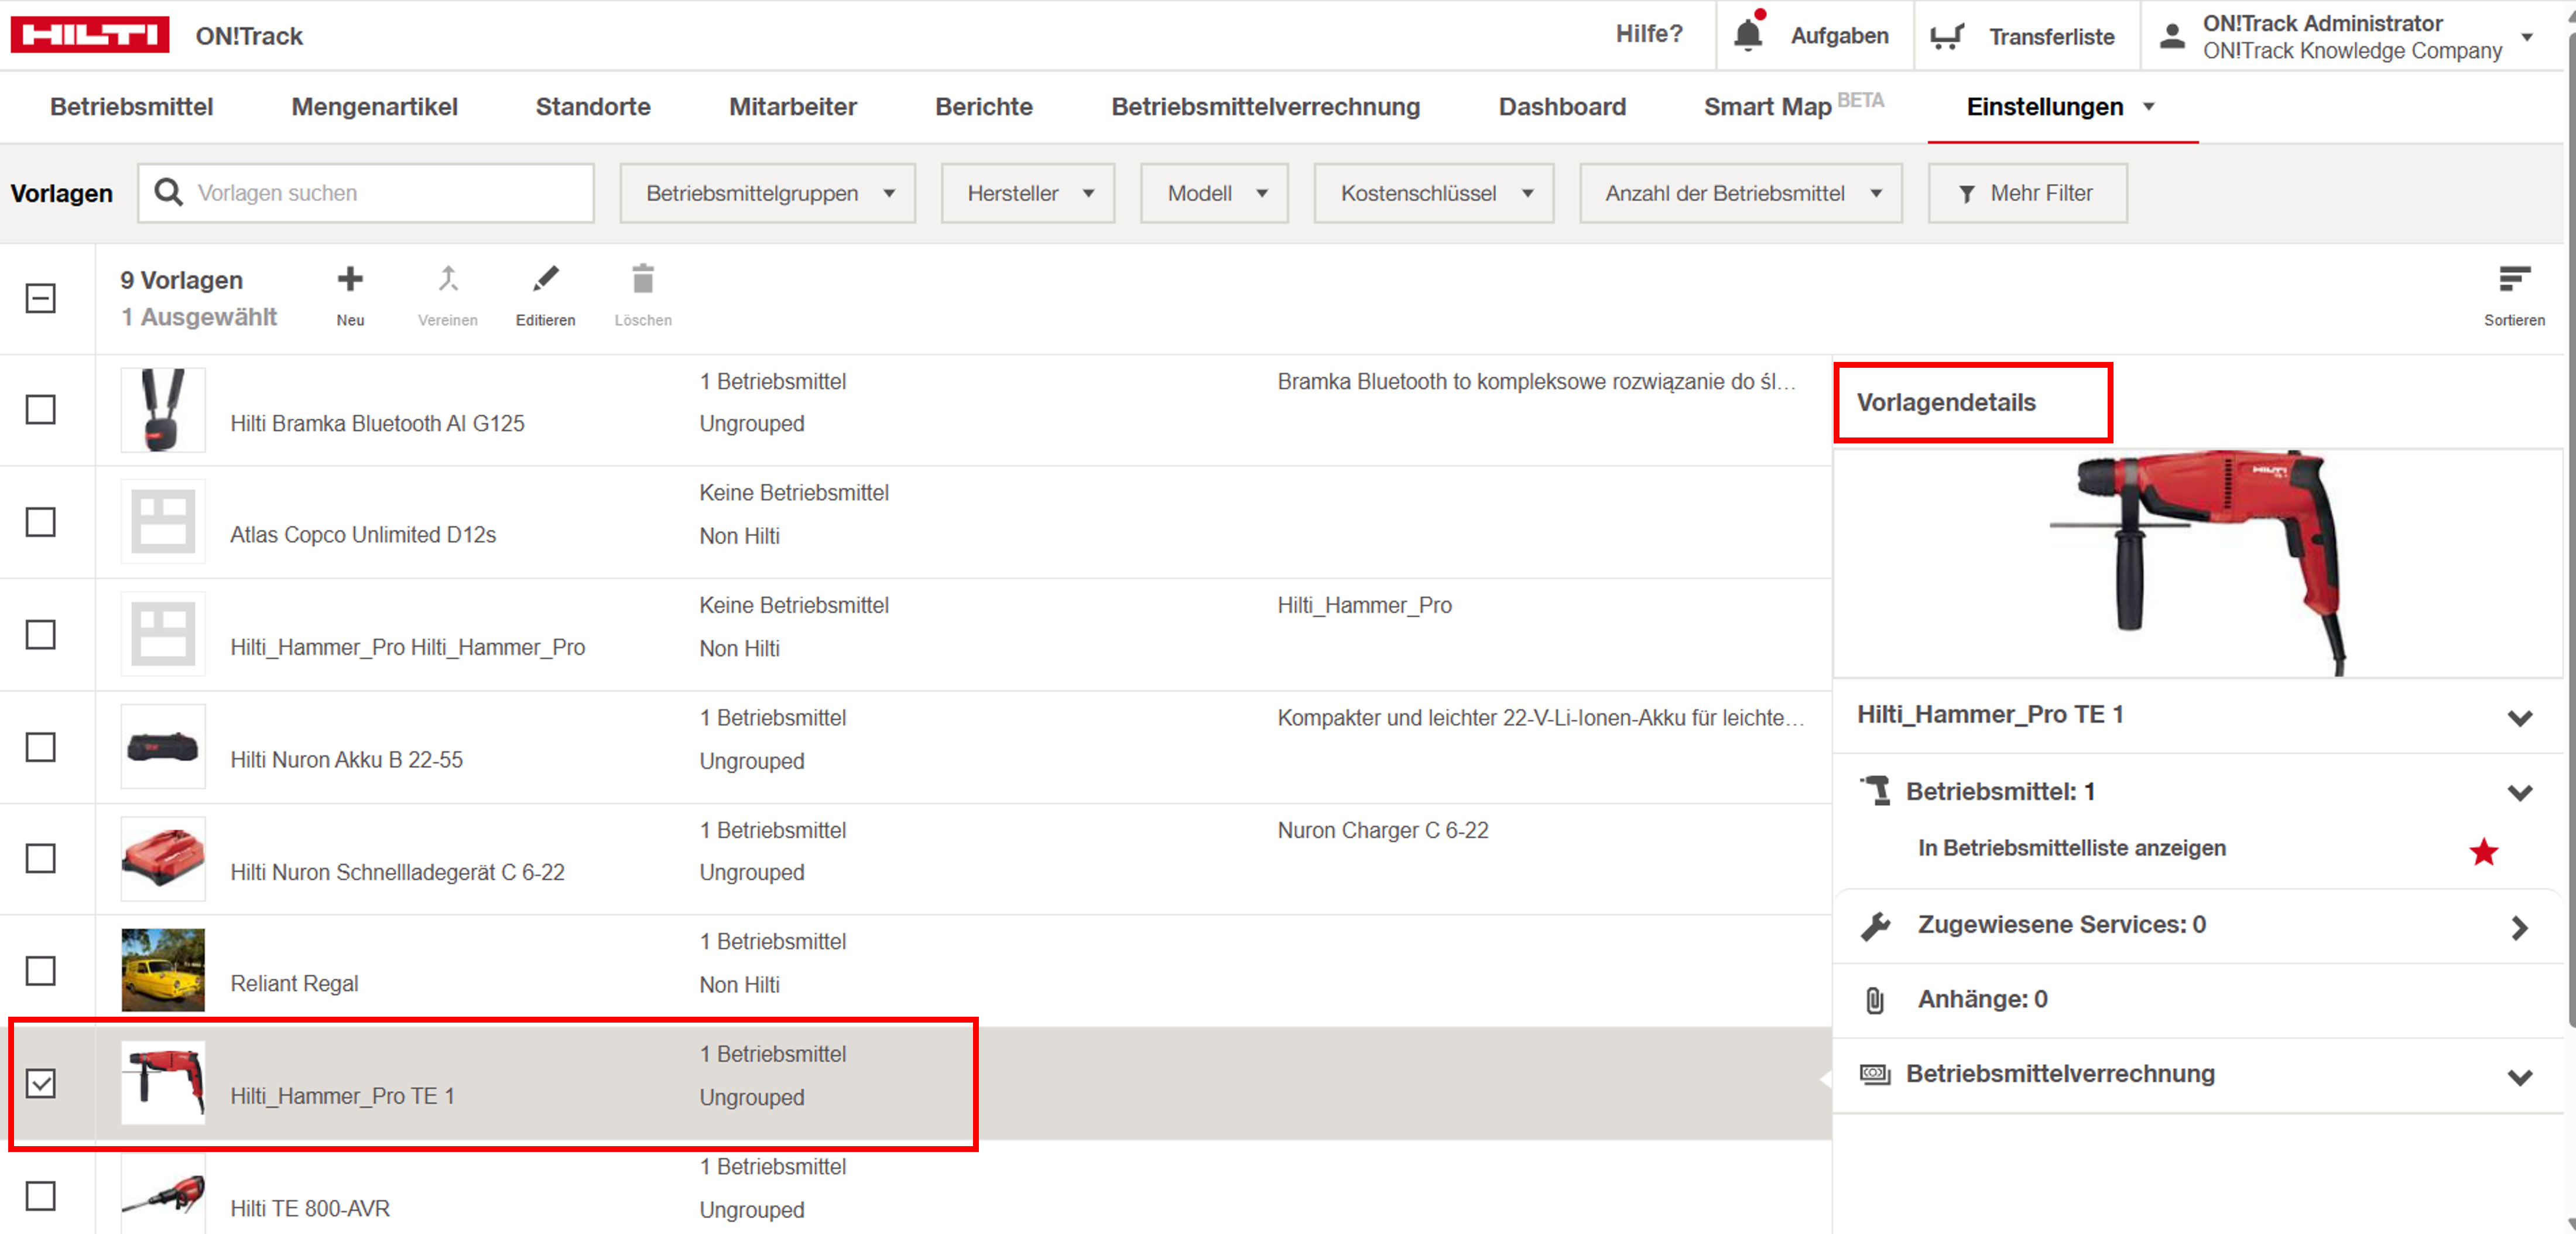Click the Hilti logo

[x=89, y=35]
